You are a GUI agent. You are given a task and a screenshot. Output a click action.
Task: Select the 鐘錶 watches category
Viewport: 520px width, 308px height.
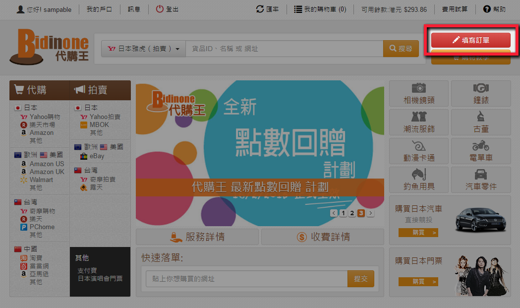coord(481,94)
